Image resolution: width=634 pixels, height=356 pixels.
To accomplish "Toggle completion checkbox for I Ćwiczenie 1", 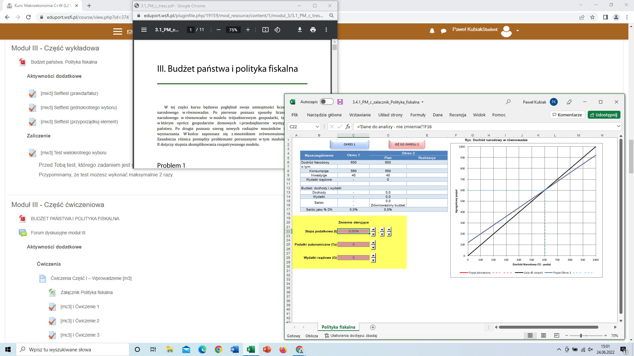I will [x=52, y=307].
